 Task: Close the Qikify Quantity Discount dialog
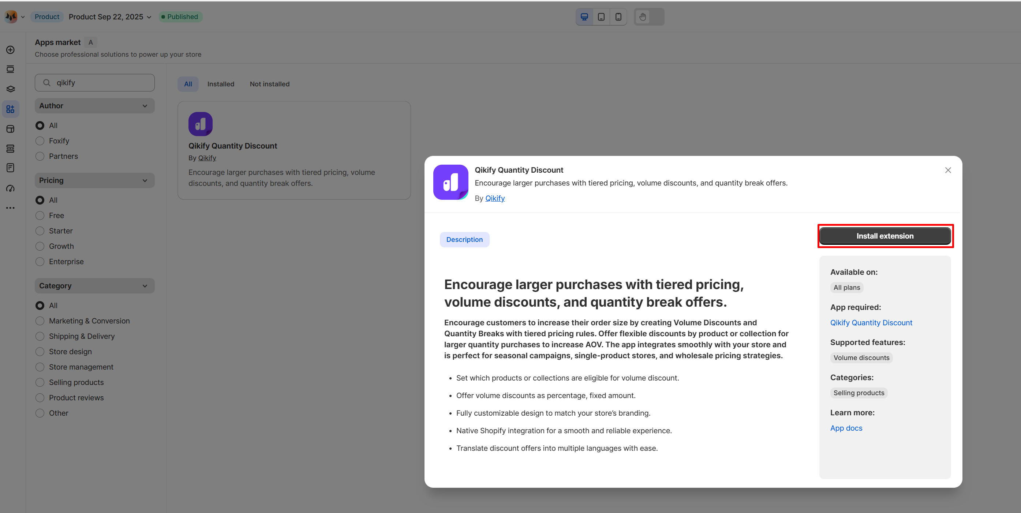[x=948, y=170]
